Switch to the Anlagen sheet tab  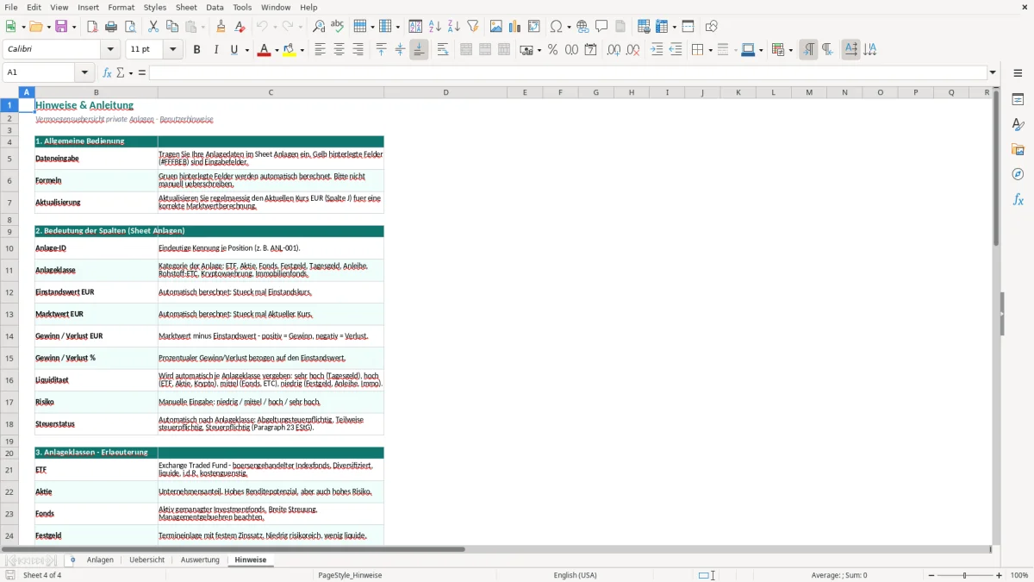pyautogui.click(x=100, y=560)
